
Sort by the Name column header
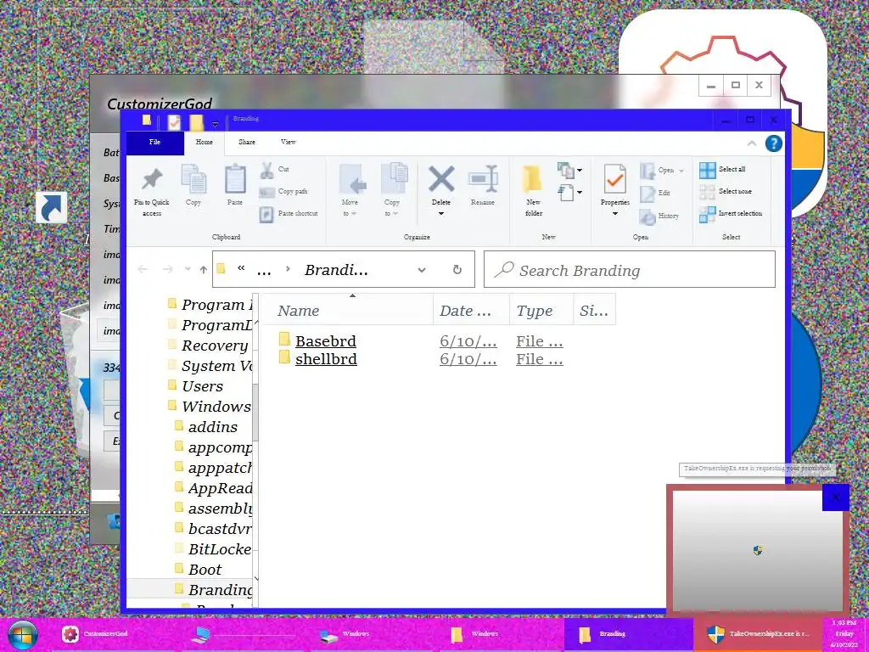[347, 311]
